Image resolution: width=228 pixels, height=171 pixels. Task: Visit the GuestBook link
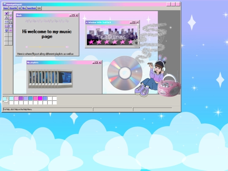click(31, 8)
